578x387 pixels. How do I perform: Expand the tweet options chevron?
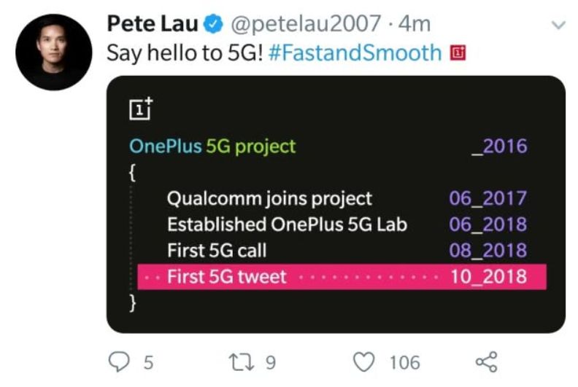pos(558,25)
